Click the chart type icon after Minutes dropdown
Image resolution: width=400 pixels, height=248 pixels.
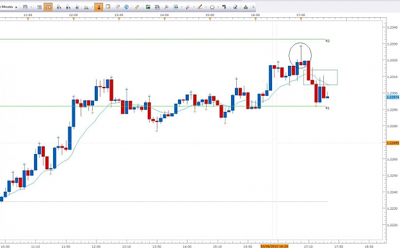(x=25, y=7)
